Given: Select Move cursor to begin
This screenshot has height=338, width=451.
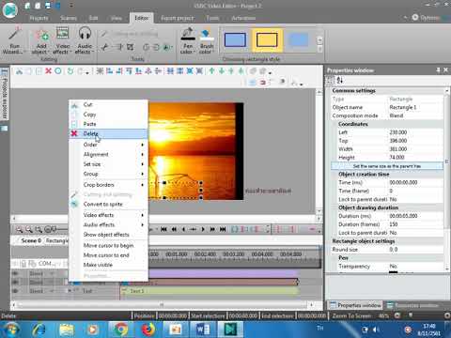Looking at the screenshot, I should pyautogui.click(x=108, y=245).
